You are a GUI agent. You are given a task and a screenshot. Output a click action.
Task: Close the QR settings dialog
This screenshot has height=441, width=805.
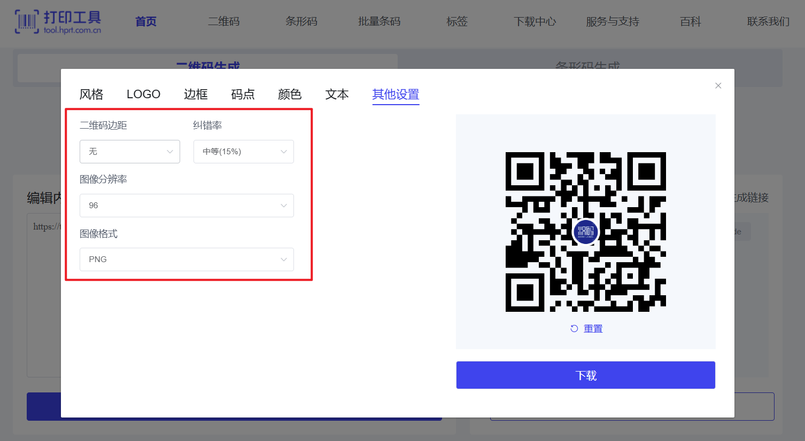point(718,85)
